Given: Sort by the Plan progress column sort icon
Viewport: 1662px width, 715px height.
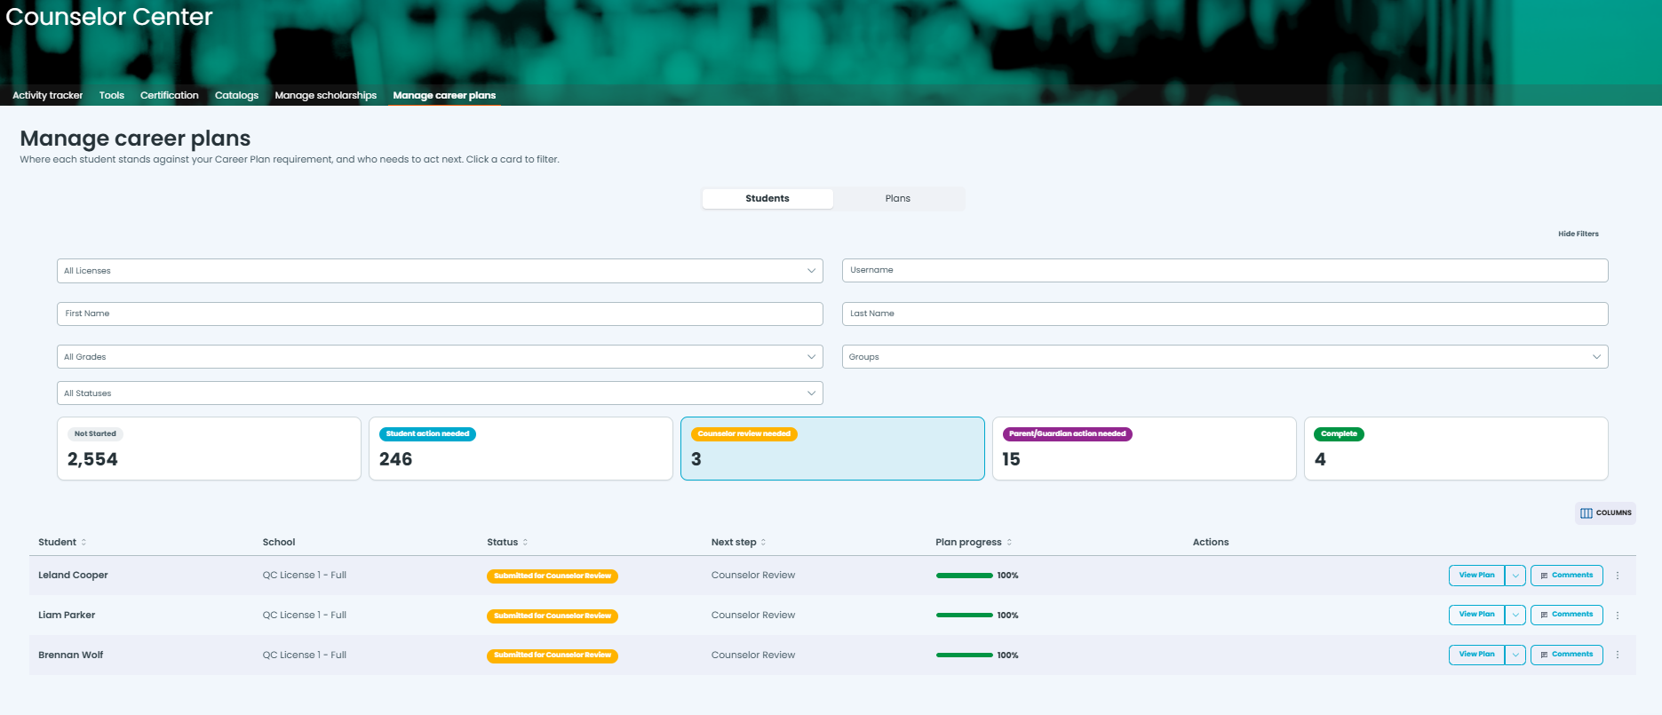Looking at the screenshot, I should (x=1009, y=542).
